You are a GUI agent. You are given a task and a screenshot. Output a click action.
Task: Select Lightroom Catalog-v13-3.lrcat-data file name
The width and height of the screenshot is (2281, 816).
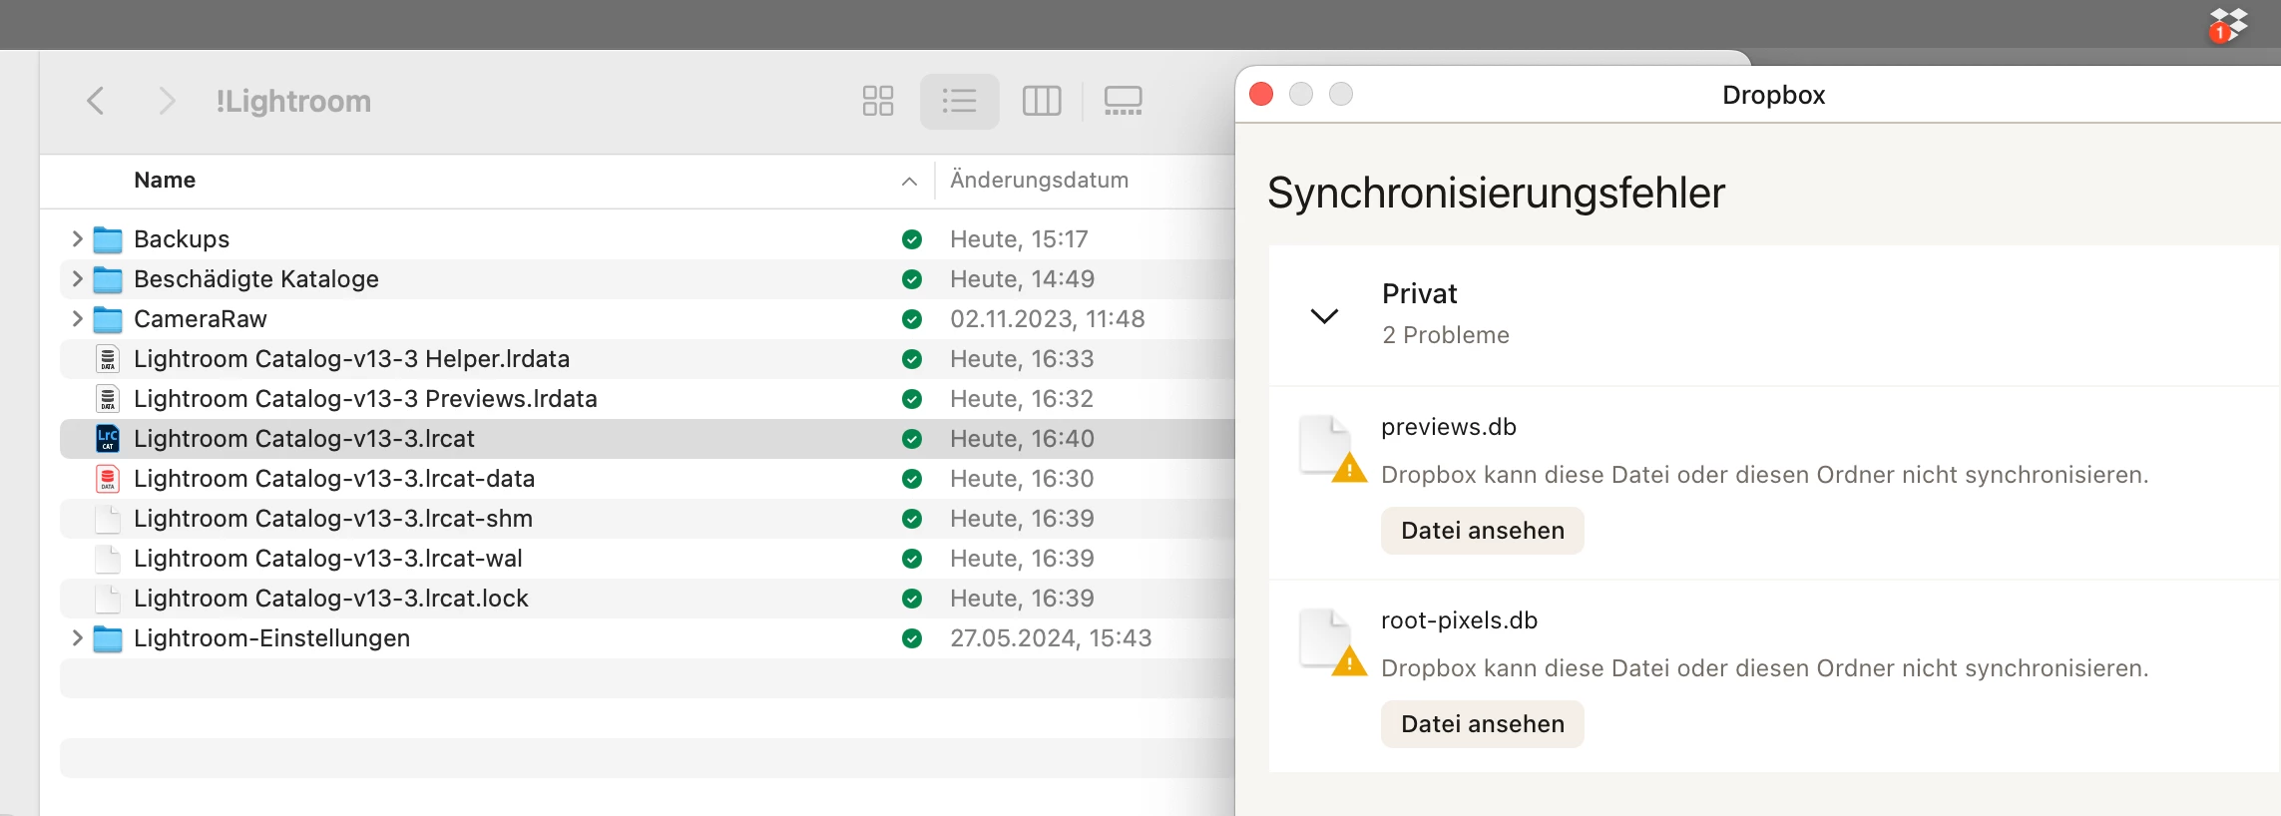[x=334, y=479]
